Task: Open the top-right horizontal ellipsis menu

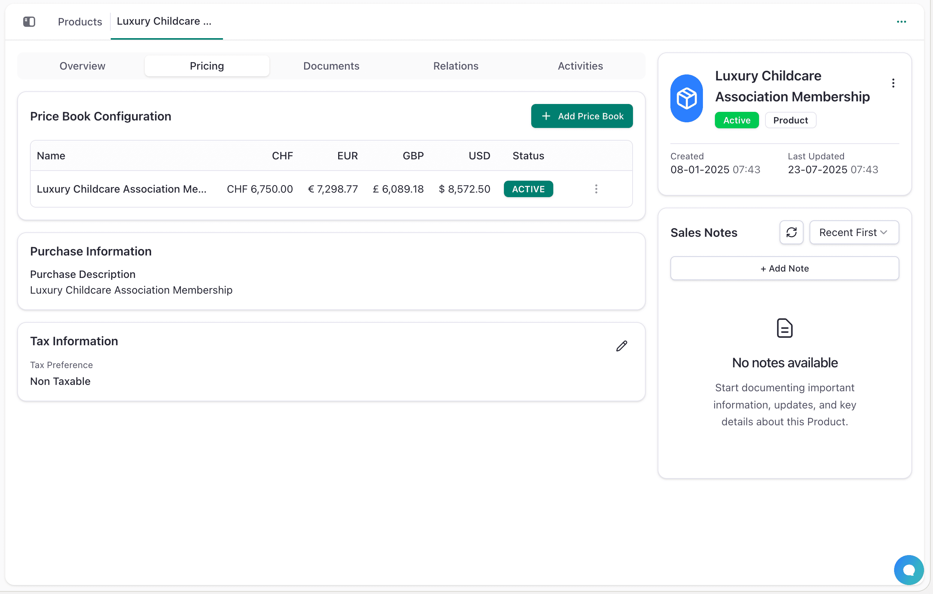Action: (x=901, y=22)
